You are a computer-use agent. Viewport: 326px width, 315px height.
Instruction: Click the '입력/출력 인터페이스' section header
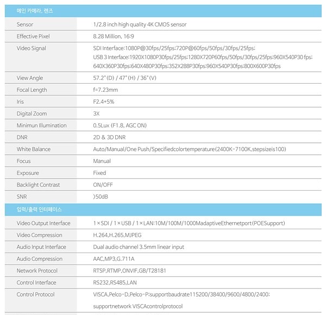163,210
